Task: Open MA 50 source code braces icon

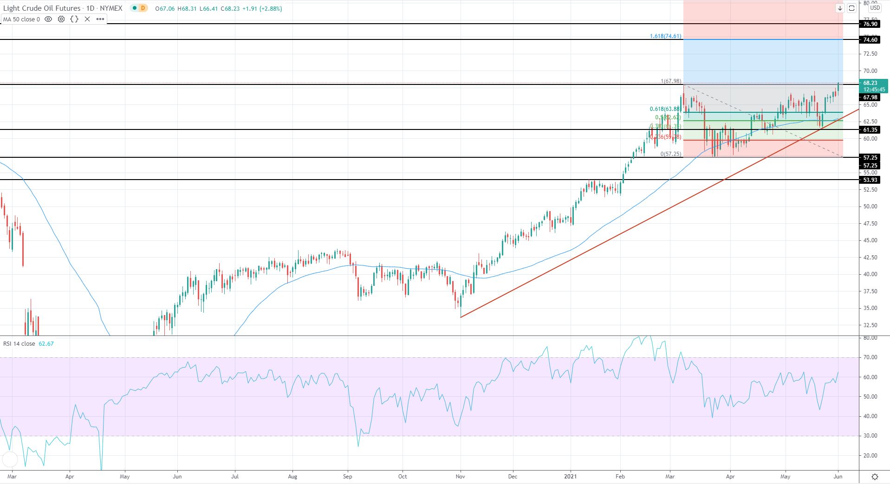Action: (74, 19)
